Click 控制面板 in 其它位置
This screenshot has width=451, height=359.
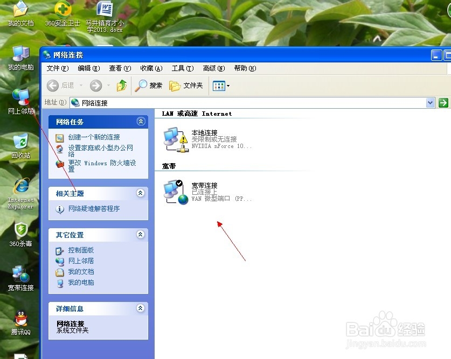click(81, 250)
